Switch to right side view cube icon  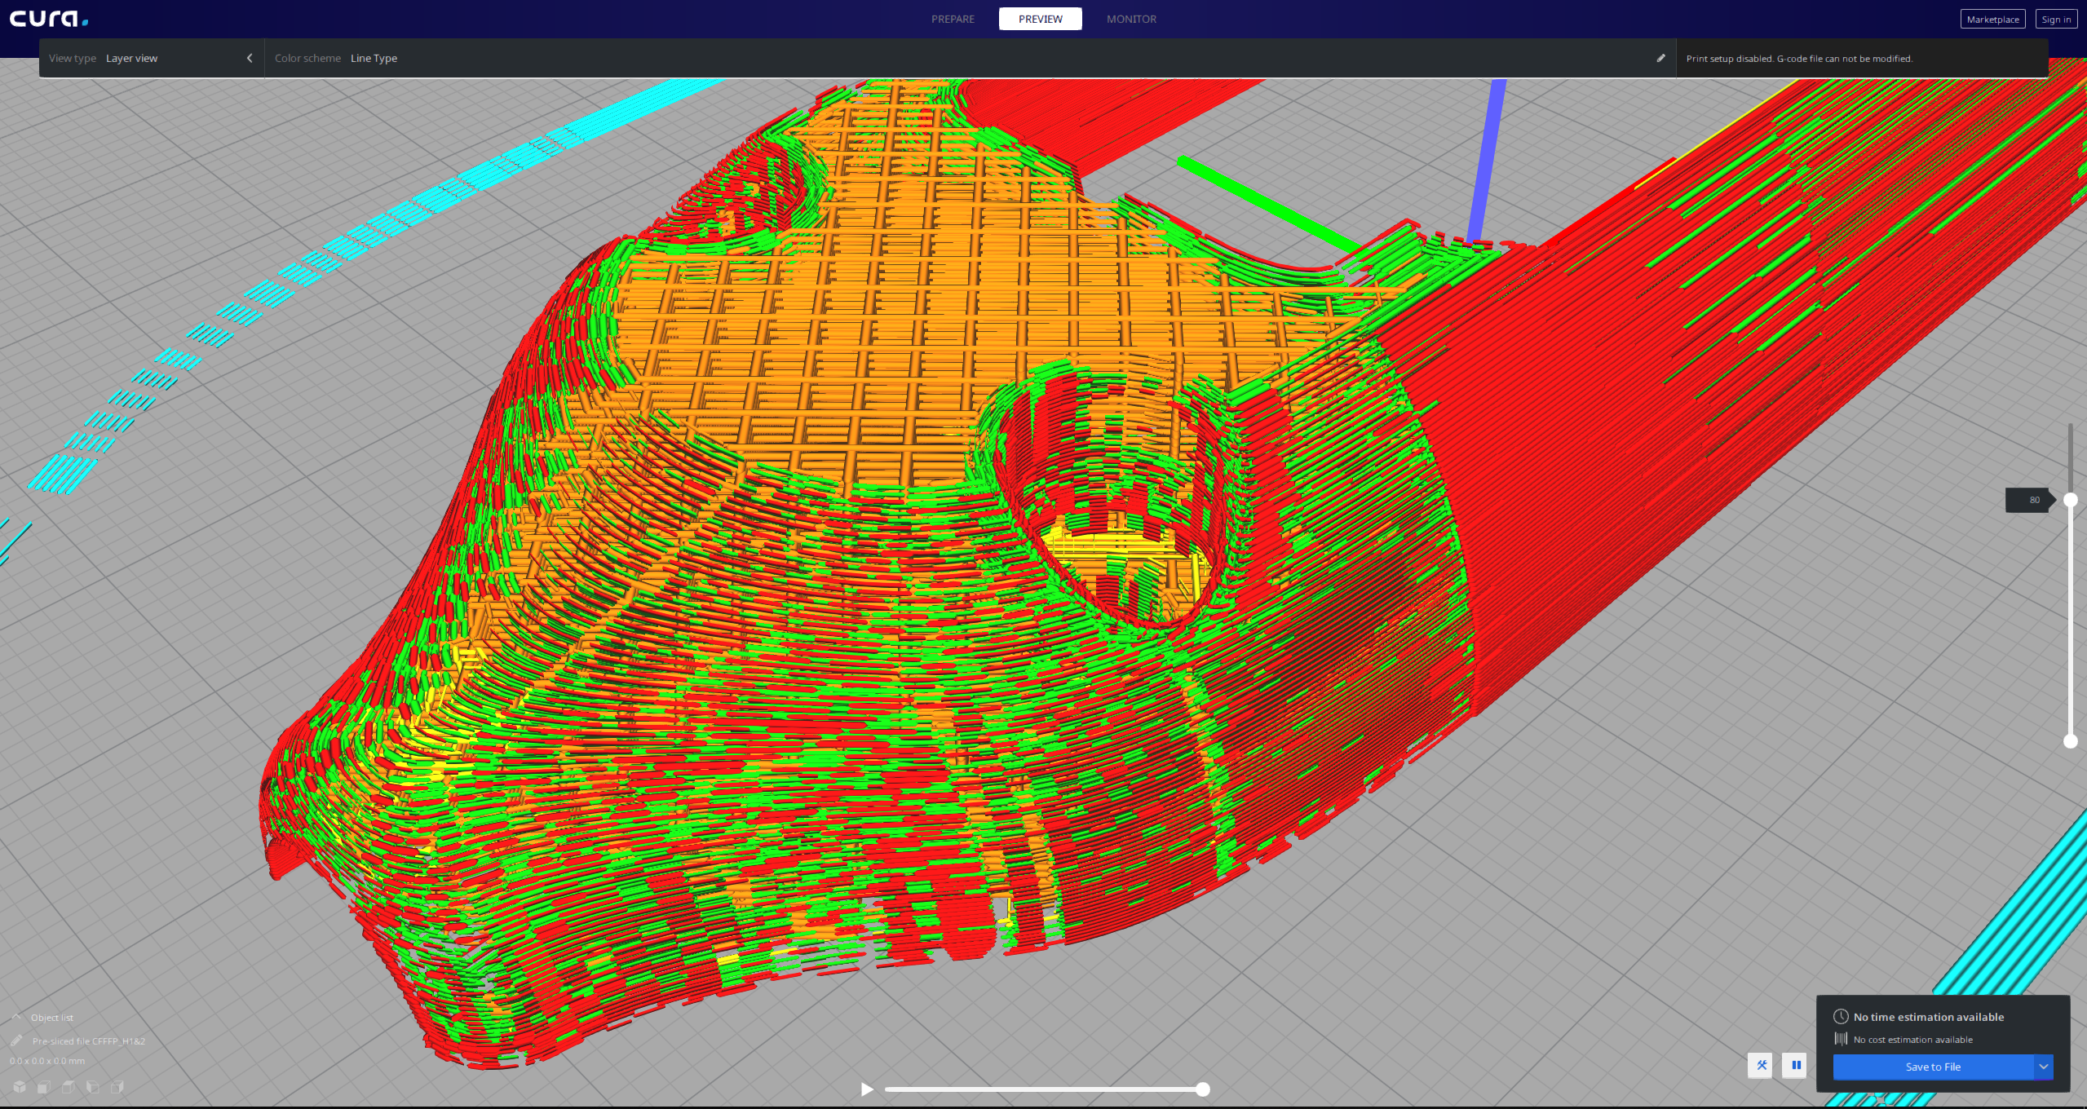(x=117, y=1086)
